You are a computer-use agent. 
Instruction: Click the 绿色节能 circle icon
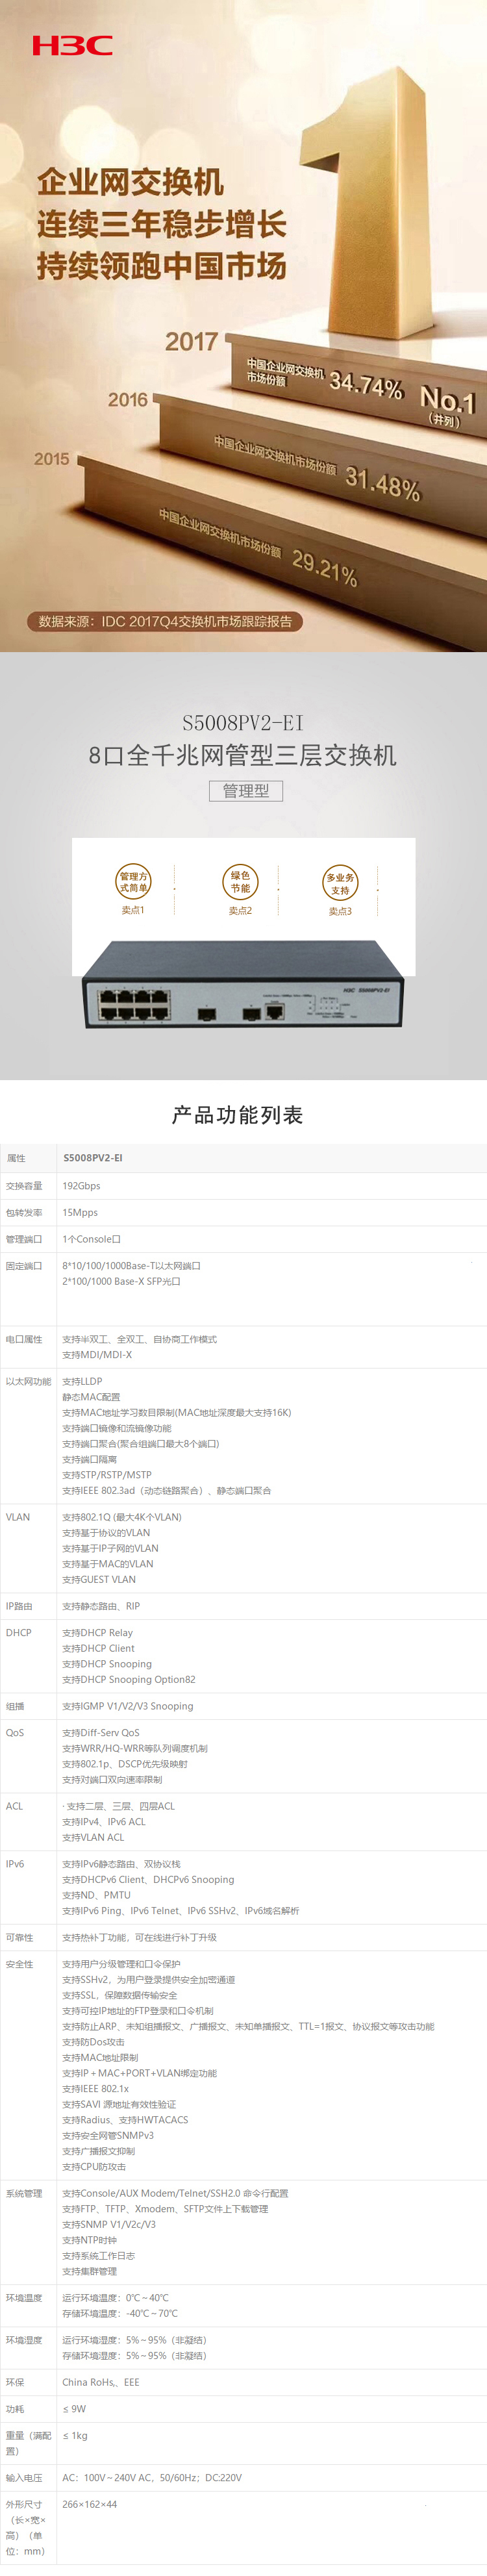240,881
